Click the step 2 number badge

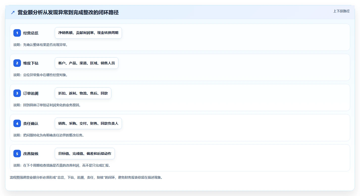(x=17, y=63)
